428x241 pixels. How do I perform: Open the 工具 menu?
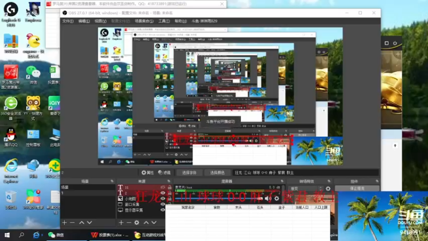point(164,21)
